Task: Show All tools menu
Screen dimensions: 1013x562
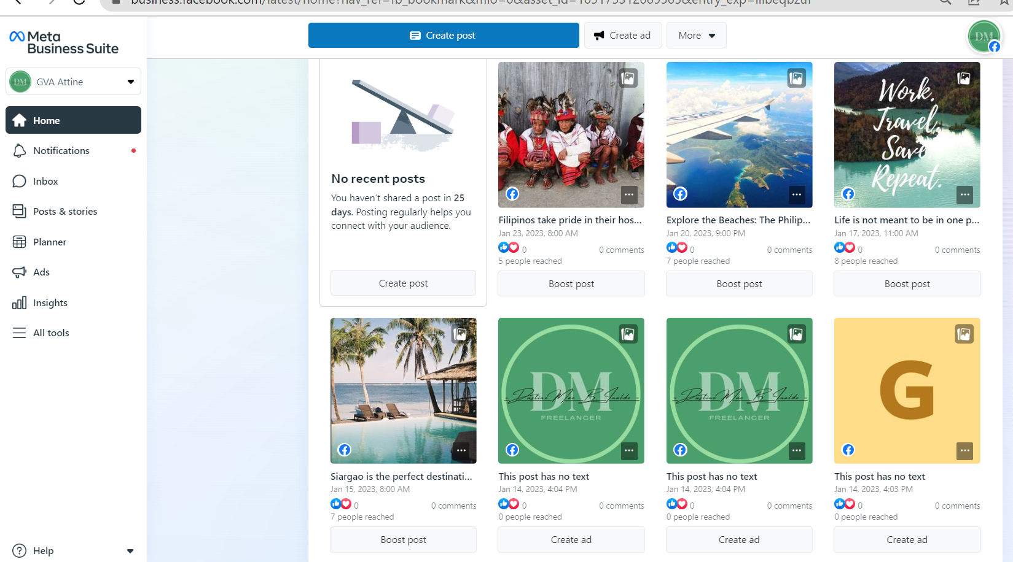Action: point(73,333)
